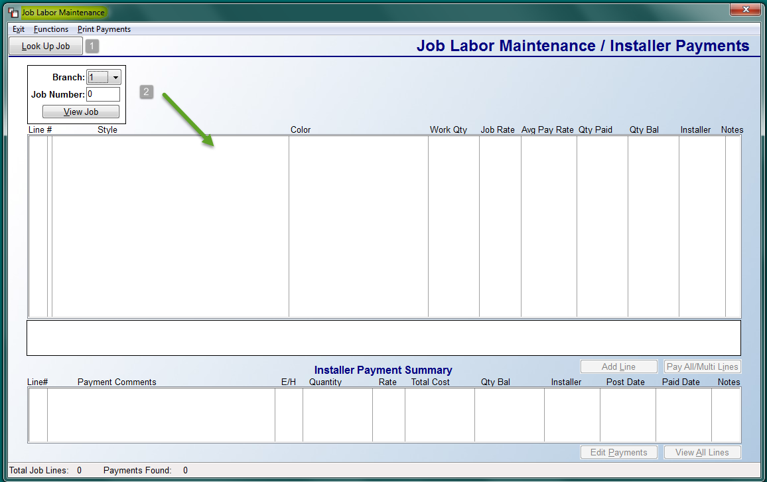The width and height of the screenshot is (767, 482).
Task: Click the Qty Paid column header
Action: tap(596, 129)
